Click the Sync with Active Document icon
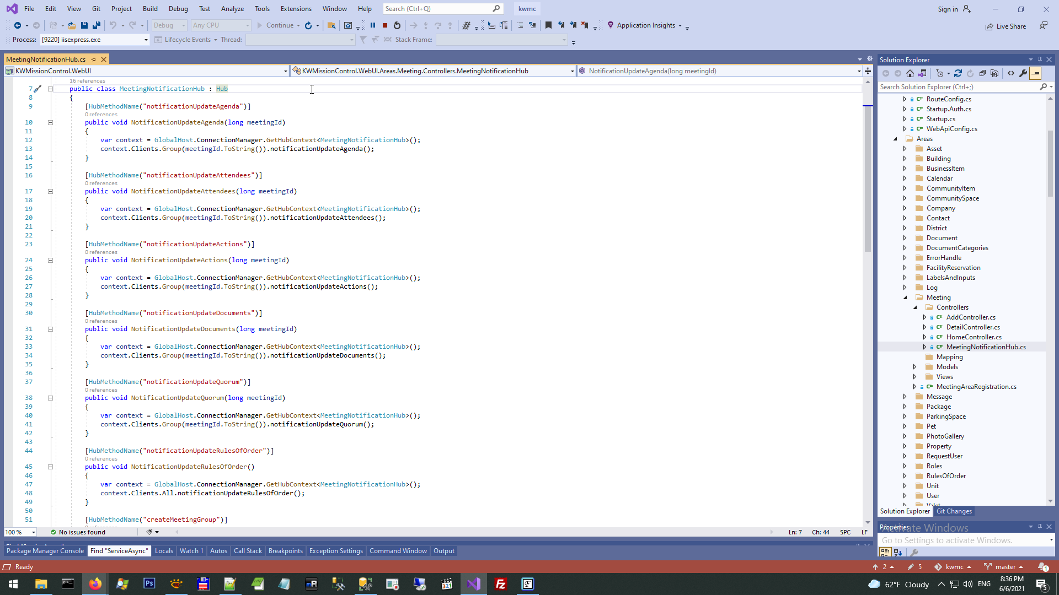Image resolution: width=1059 pixels, height=595 pixels. point(958,73)
